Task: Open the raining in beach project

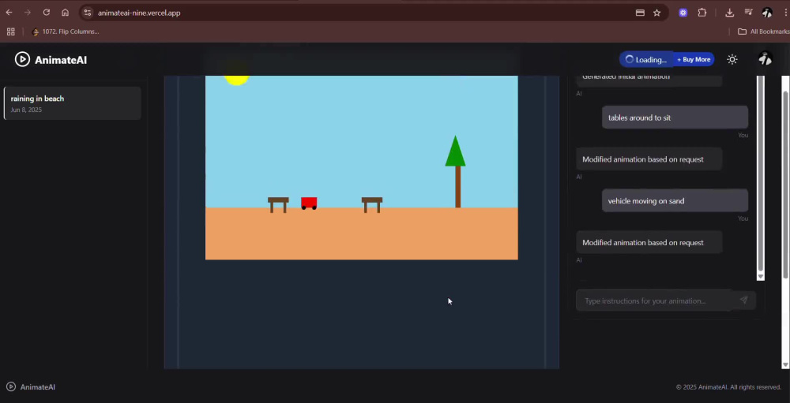Action: (x=73, y=103)
